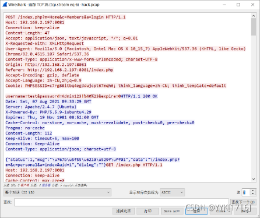Click the X-Powered-By: PHP/5.5.9 line
260x218 pixels.
[x=48, y=112]
